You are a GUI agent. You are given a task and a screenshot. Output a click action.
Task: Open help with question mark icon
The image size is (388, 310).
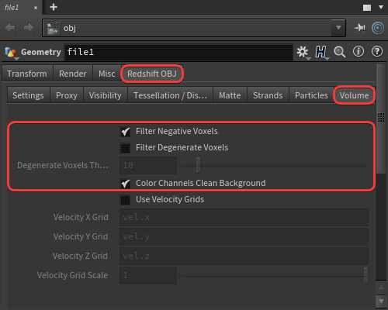[377, 52]
